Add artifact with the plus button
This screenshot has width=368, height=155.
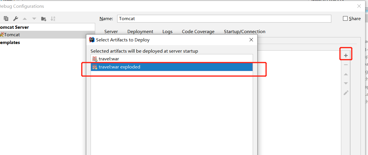[x=346, y=56]
